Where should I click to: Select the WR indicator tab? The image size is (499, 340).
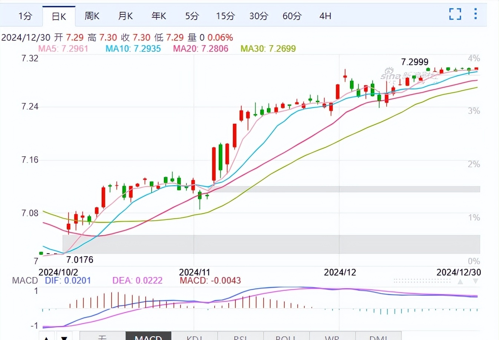click(x=332, y=336)
